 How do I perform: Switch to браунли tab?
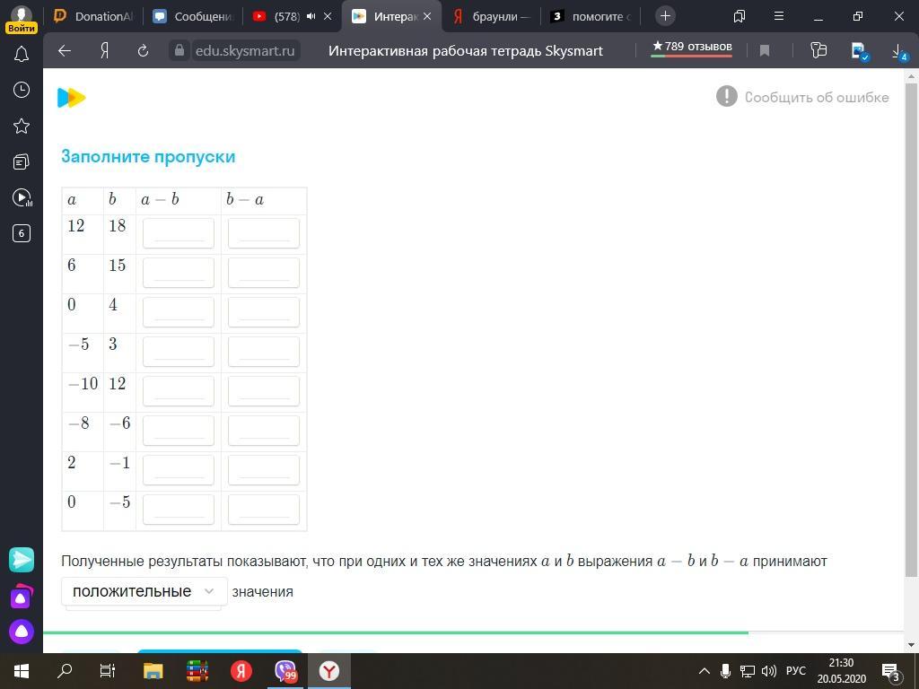point(493,16)
